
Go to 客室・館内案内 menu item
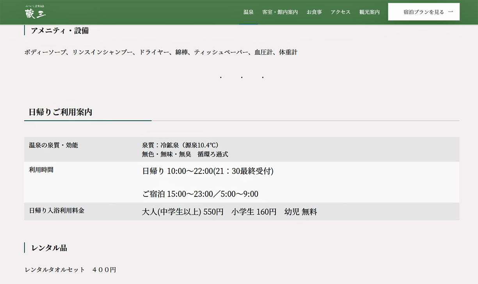click(x=280, y=12)
